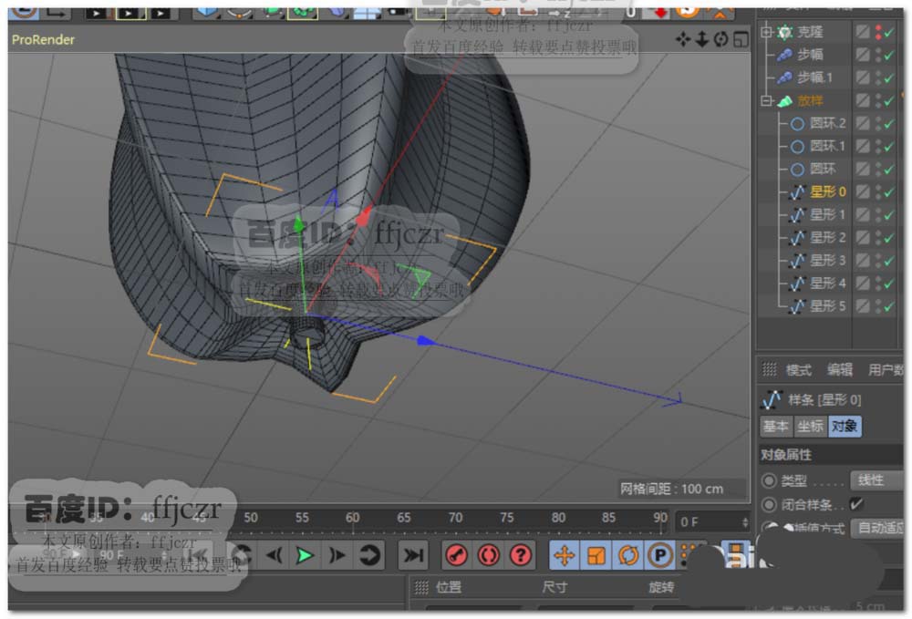Select the 圆环.1 object row
The height and width of the screenshot is (619, 912).
tap(828, 146)
